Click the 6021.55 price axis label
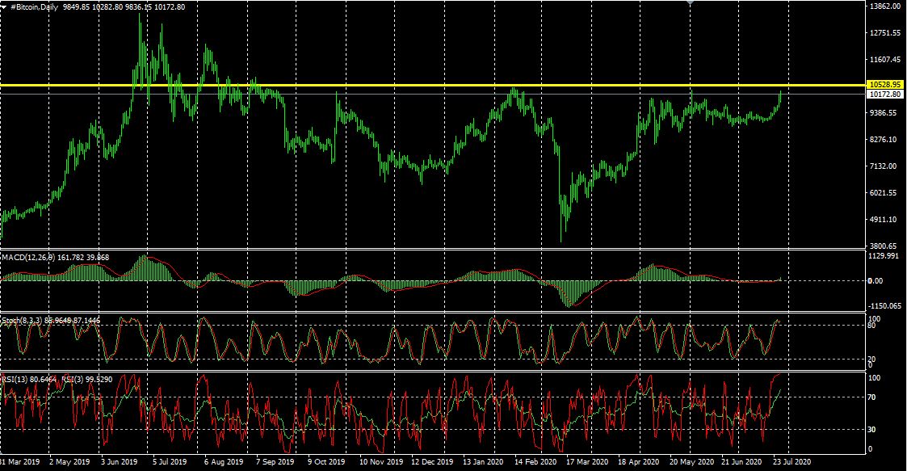 click(884, 192)
